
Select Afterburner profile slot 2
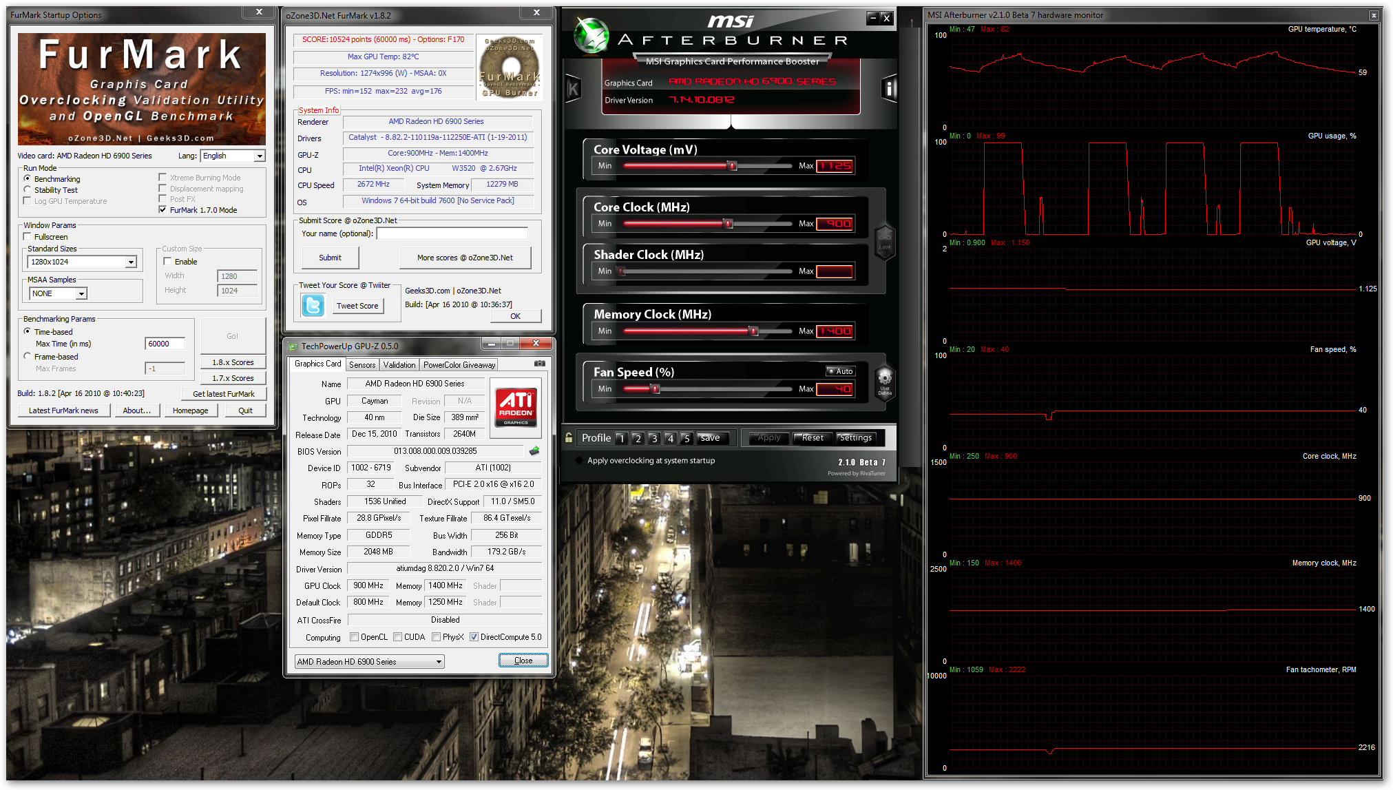638,438
